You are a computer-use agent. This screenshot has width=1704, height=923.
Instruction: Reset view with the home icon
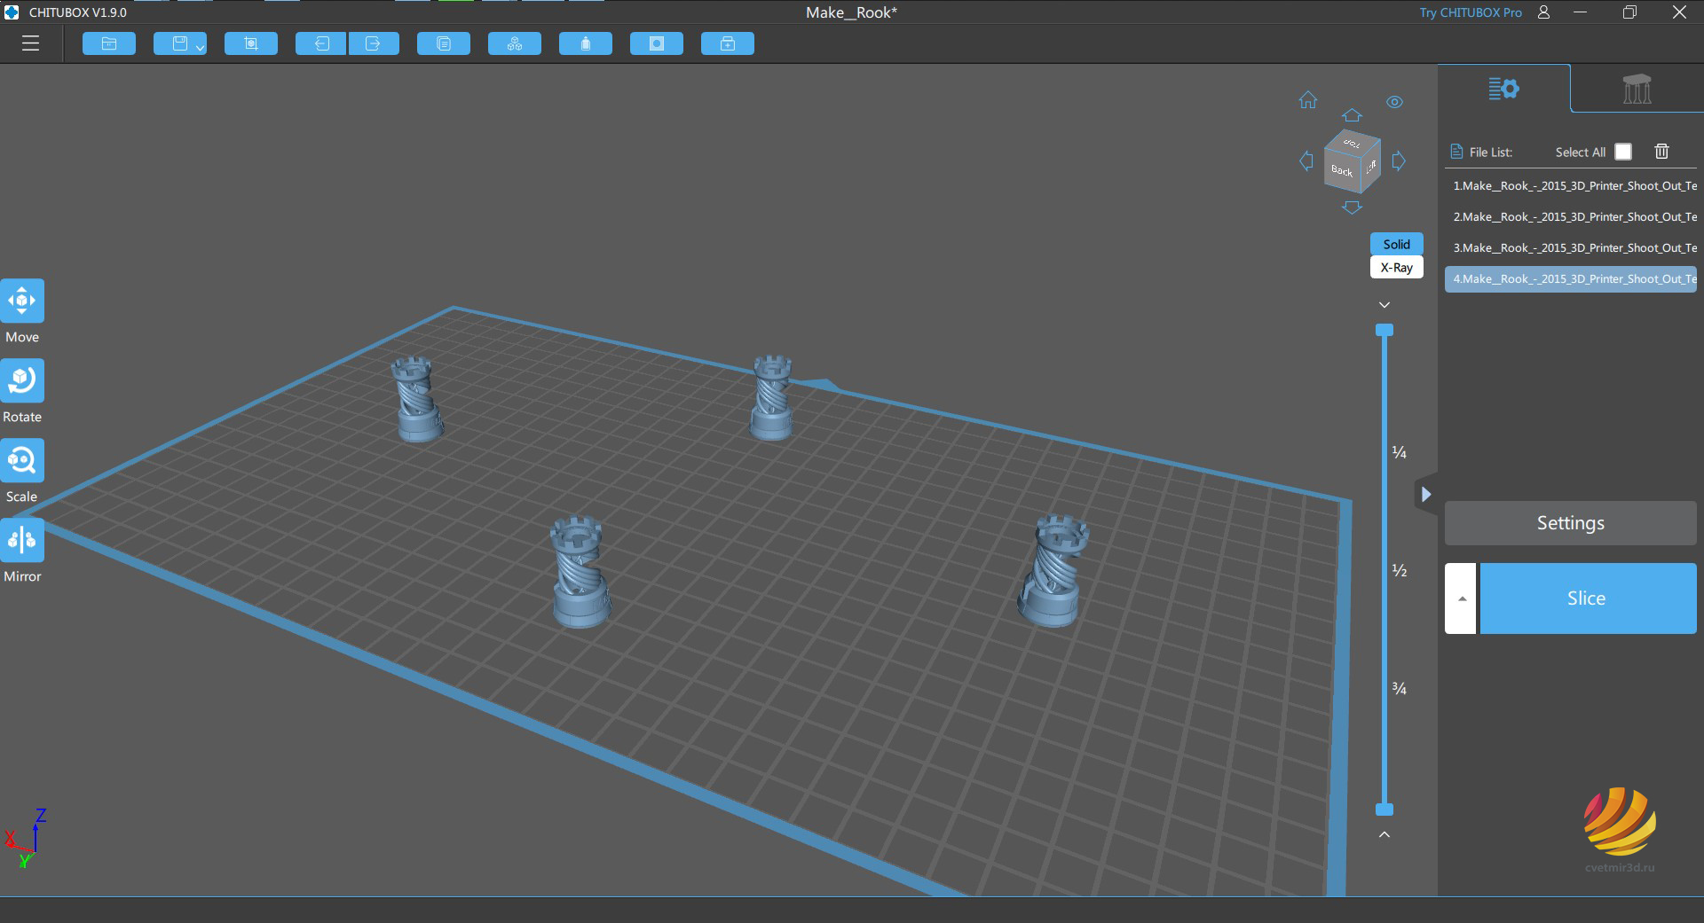(1308, 100)
